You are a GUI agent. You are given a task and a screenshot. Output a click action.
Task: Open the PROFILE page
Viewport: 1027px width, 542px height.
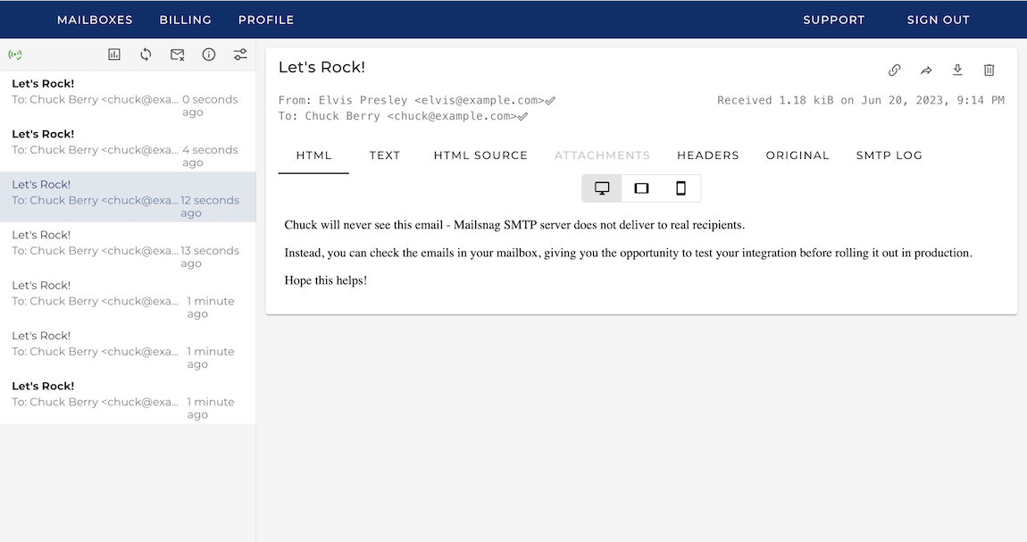(266, 21)
